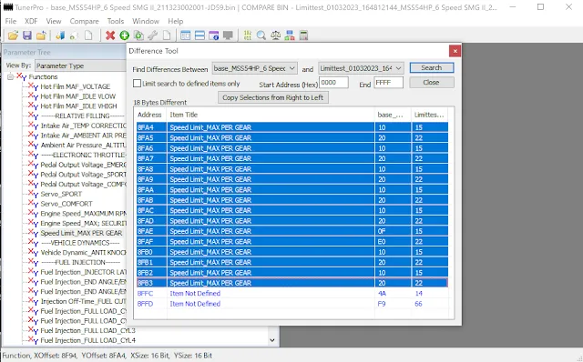Click the binary digits toolbar icon
This screenshot has width=583, height=362.
point(247,35)
